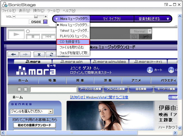Click the playback position seek knob
This screenshot has height=136, width=183.
point(28,31)
